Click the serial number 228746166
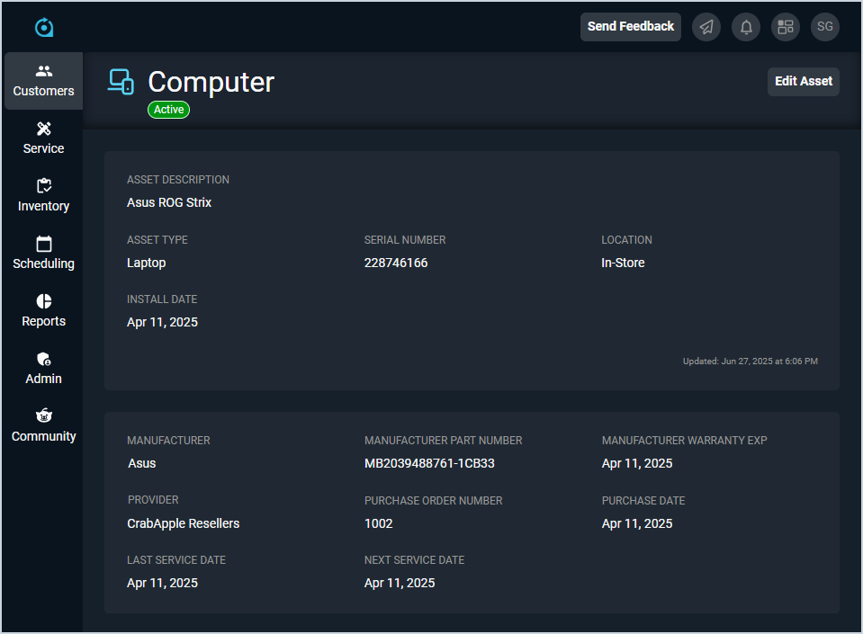 tap(396, 263)
